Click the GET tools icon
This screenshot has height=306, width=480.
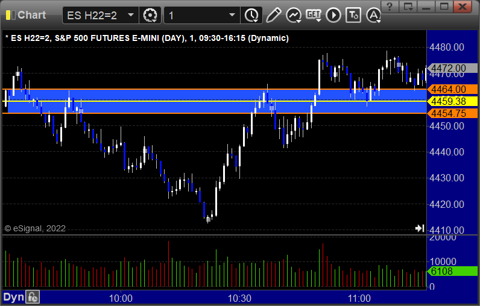(x=314, y=15)
